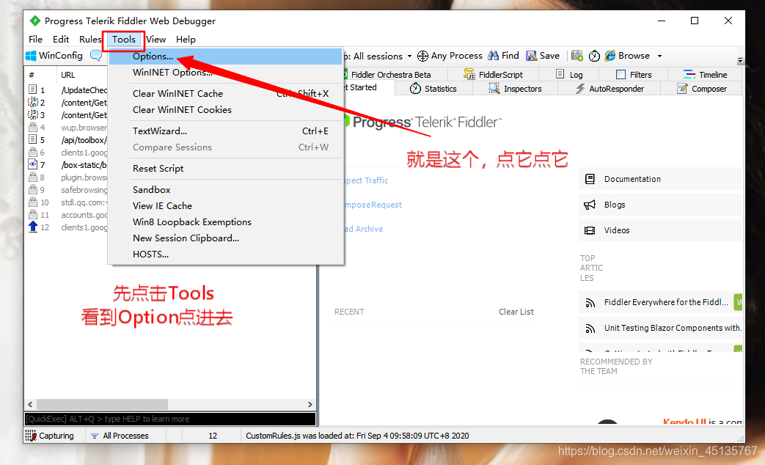Select session 7 /box-static/b row
Screen dimensions: 765x465
(x=67, y=165)
